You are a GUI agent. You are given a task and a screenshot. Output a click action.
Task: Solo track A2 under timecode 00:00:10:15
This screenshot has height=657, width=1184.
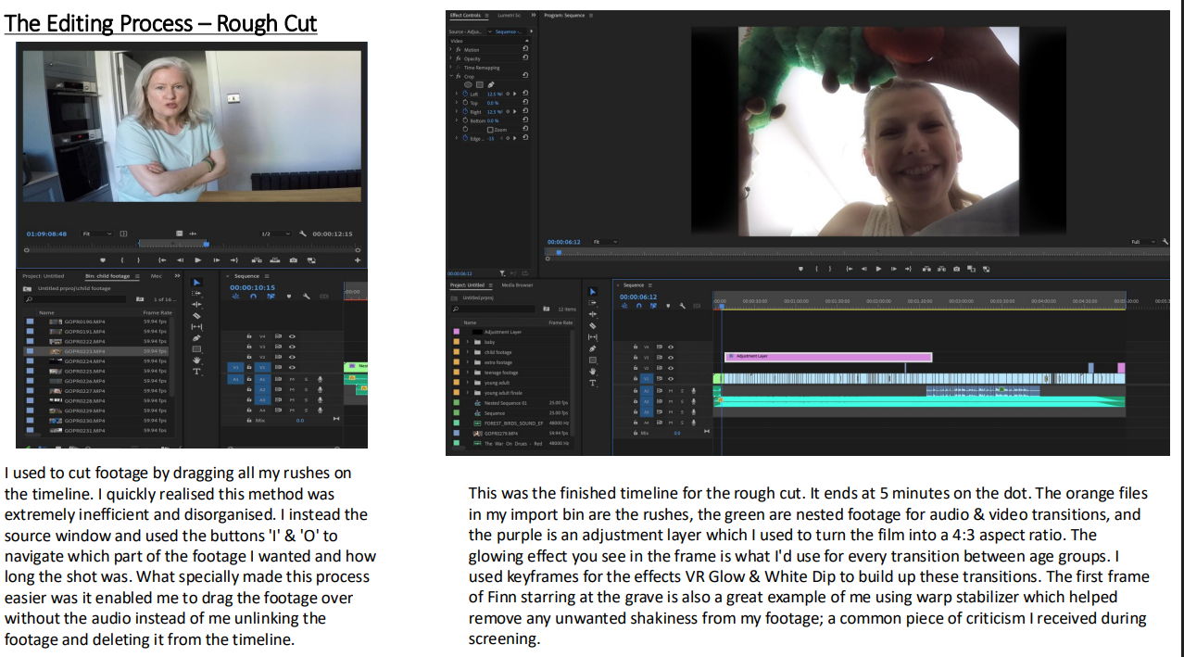click(x=306, y=389)
